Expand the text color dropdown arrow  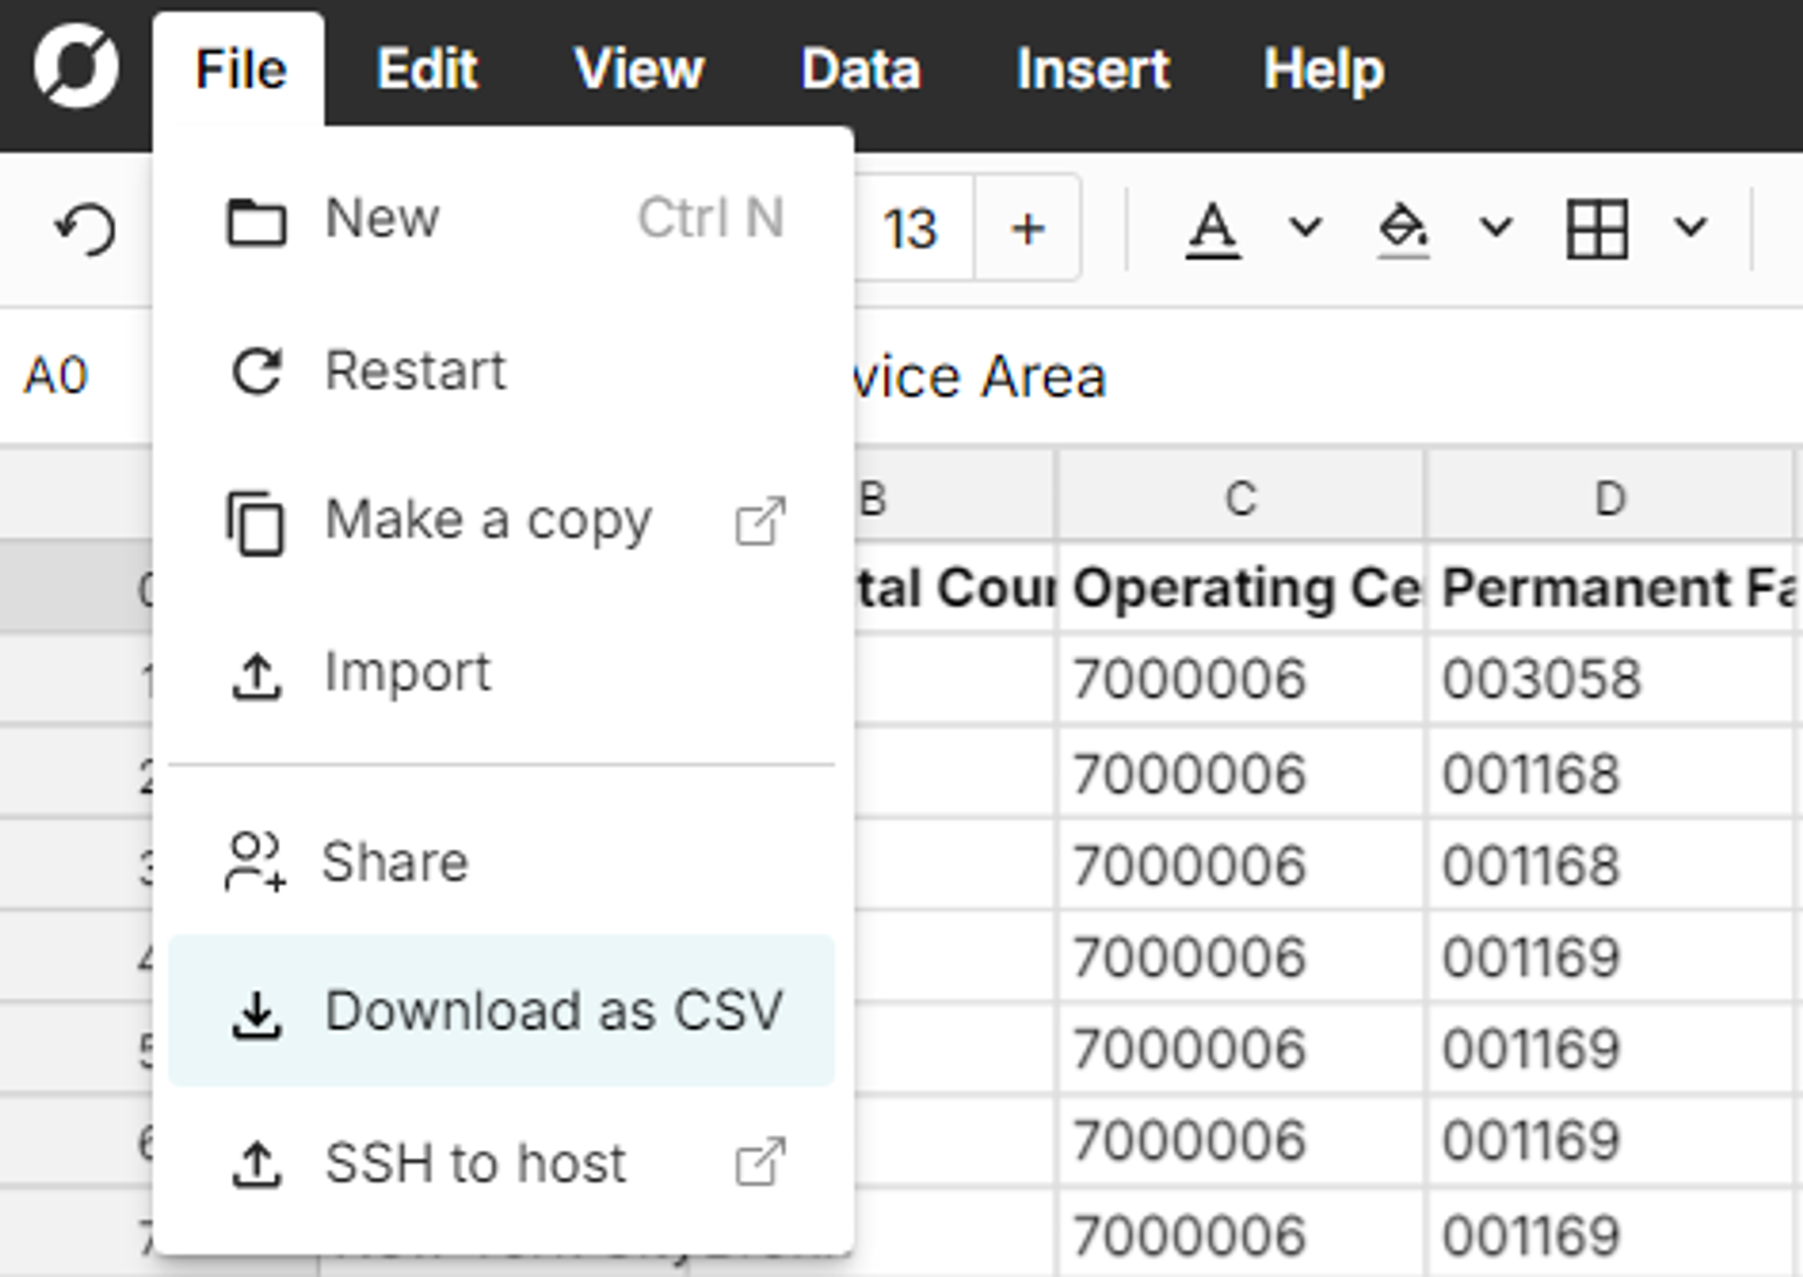tap(1305, 227)
